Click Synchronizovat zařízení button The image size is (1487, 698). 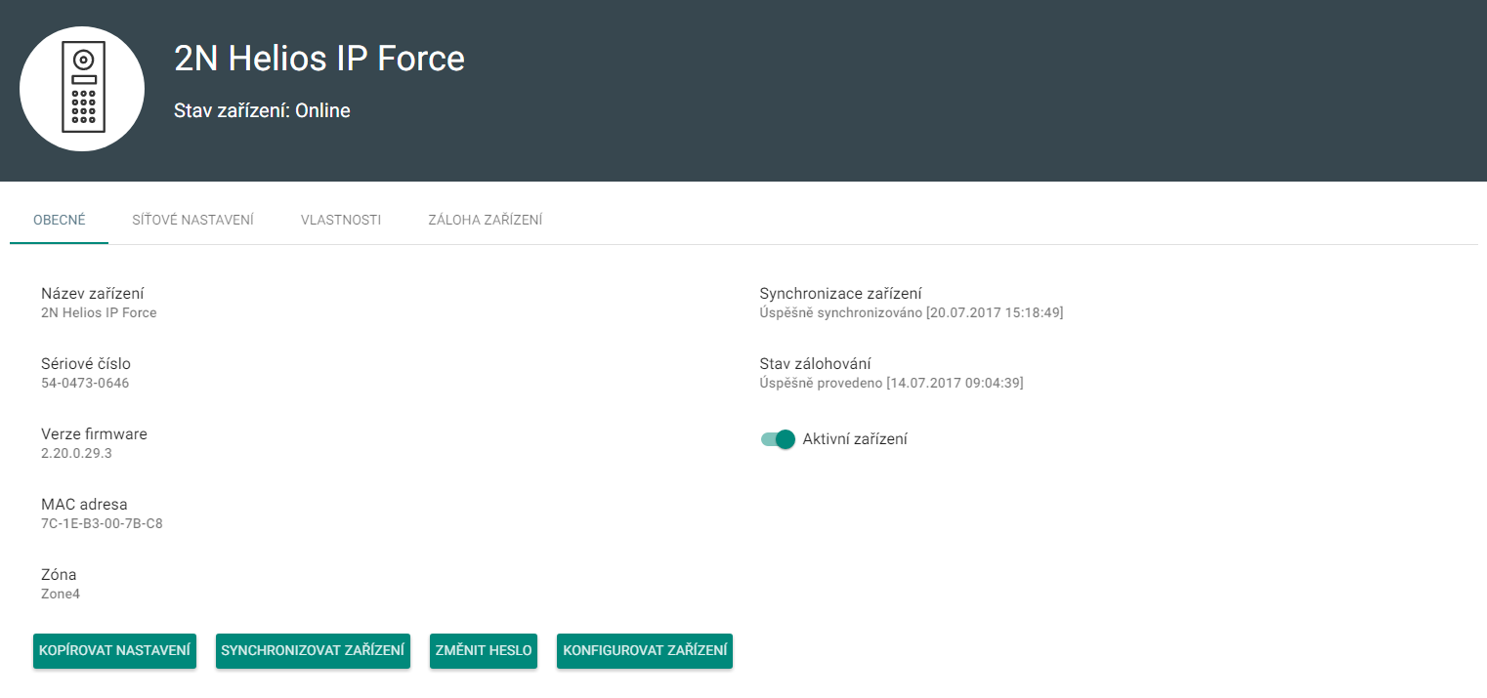pos(313,651)
